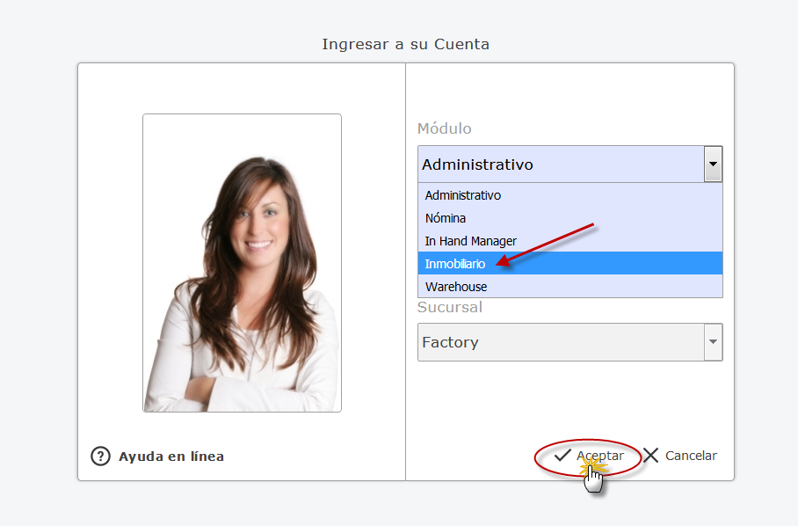This screenshot has height=526, width=798.
Task: Click the Módulo combo box showing Administrativo
Action: (x=570, y=164)
